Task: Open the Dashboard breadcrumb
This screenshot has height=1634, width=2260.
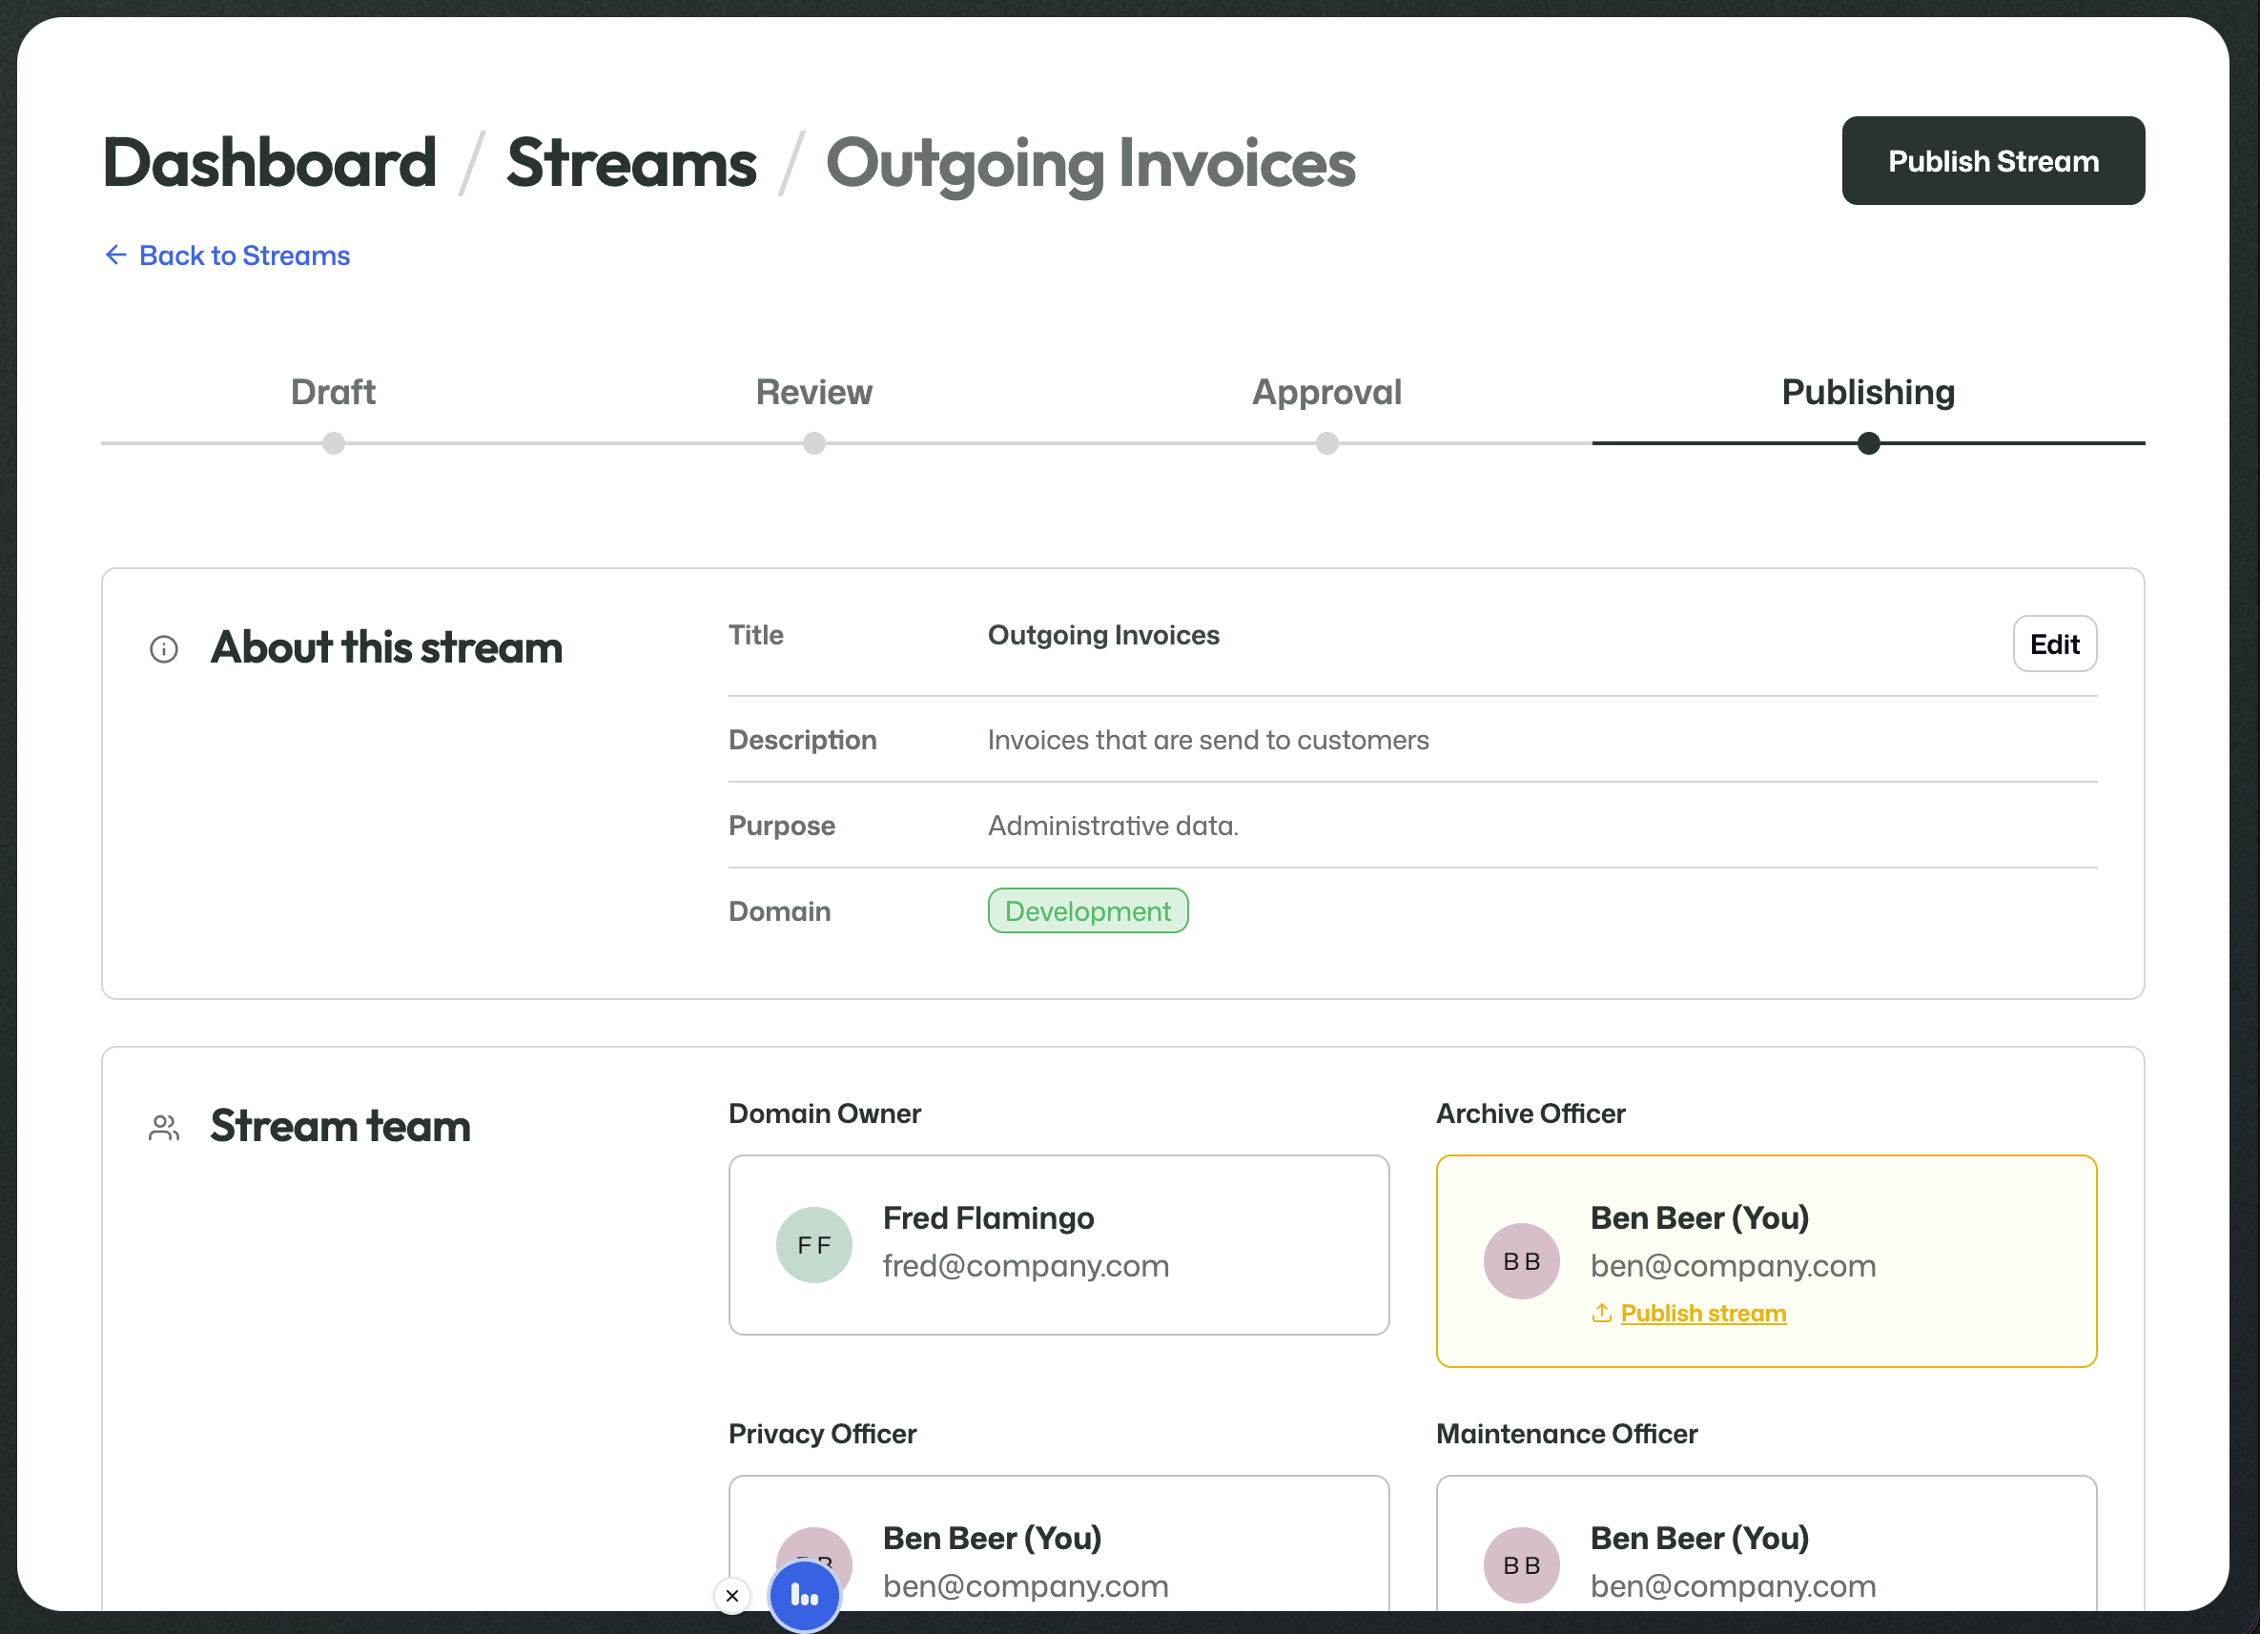Action: 270,162
